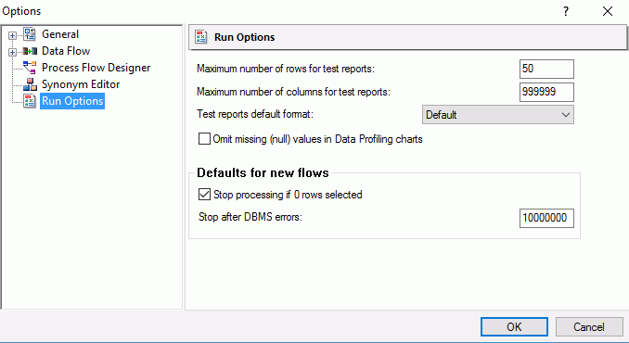Uncheck Stop processing if 0 rows selected

(205, 195)
